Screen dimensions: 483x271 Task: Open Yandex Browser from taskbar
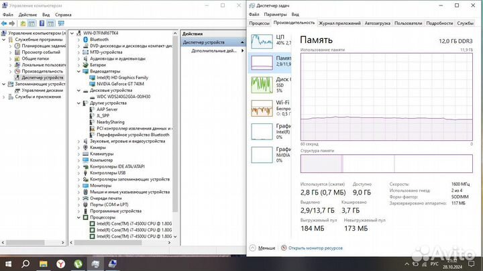(x=60, y=264)
